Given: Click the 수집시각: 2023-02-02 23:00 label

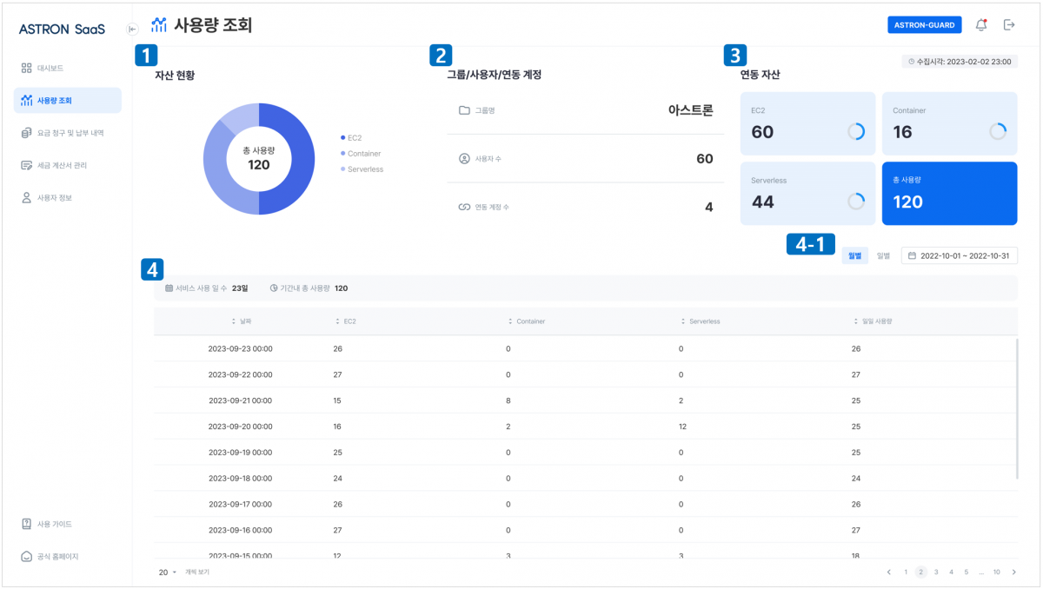Looking at the screenshot, I should point(960,62).
